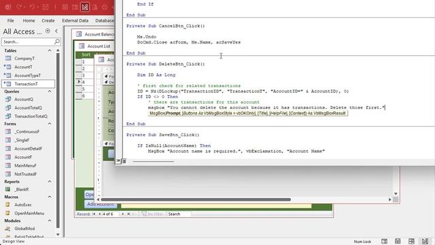The image size is (435, 245).
Task: Click the Undo arrow in quick access toolbar
Action: coord(33,7)
